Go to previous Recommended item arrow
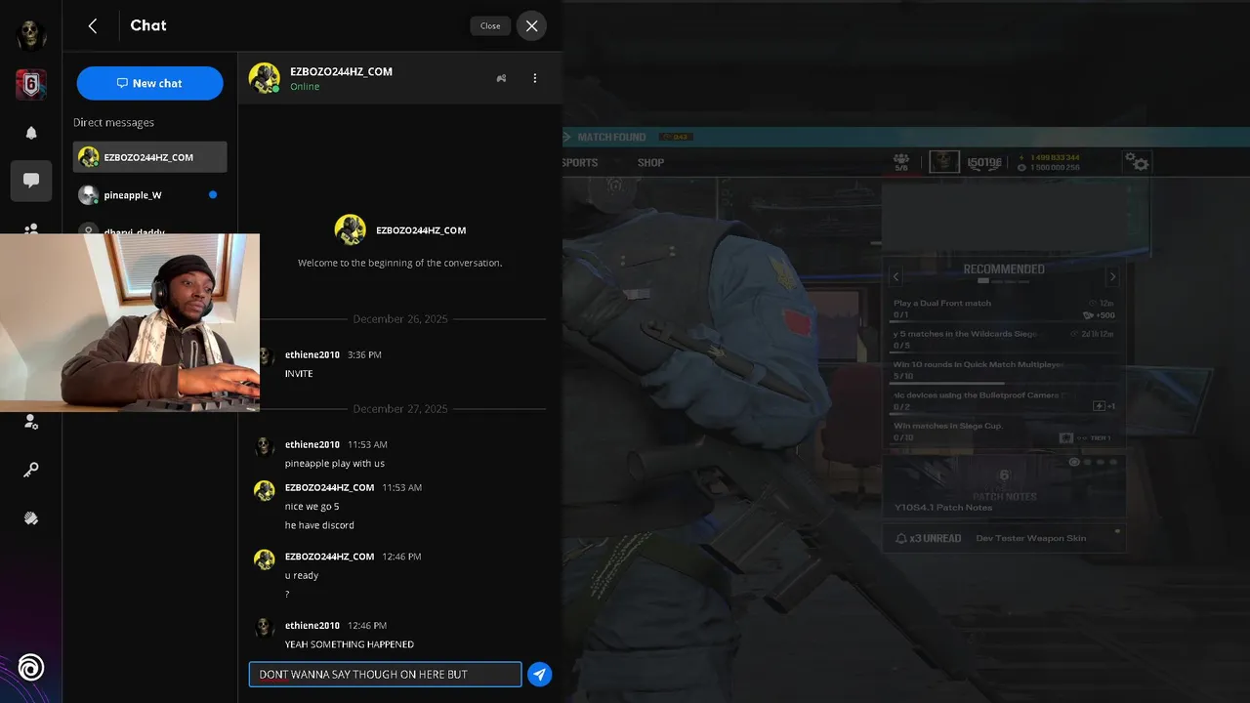1250x703 pixels. tap(896, 276)
